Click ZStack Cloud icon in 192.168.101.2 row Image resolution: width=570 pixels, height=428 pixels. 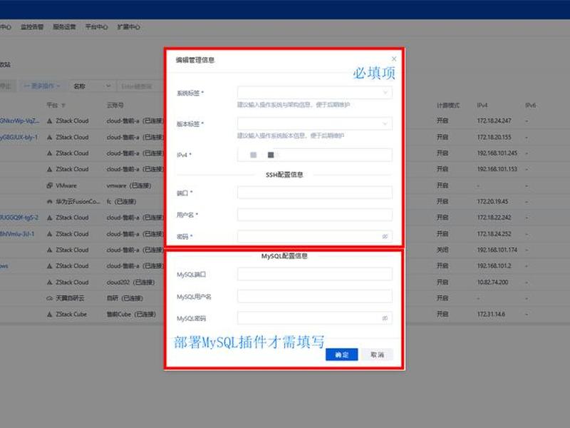point(50,266)
